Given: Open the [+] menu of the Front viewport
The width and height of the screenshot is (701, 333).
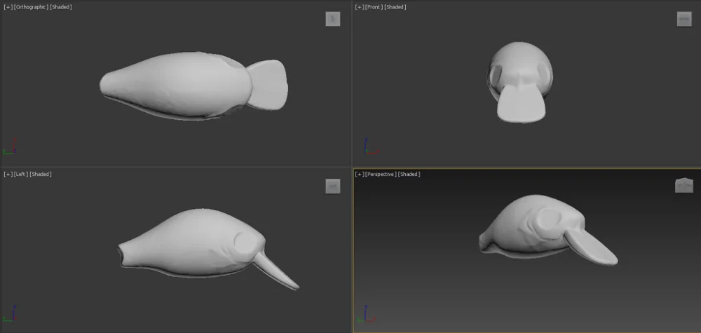Looking at the screenshot, I should coord(359,7).
